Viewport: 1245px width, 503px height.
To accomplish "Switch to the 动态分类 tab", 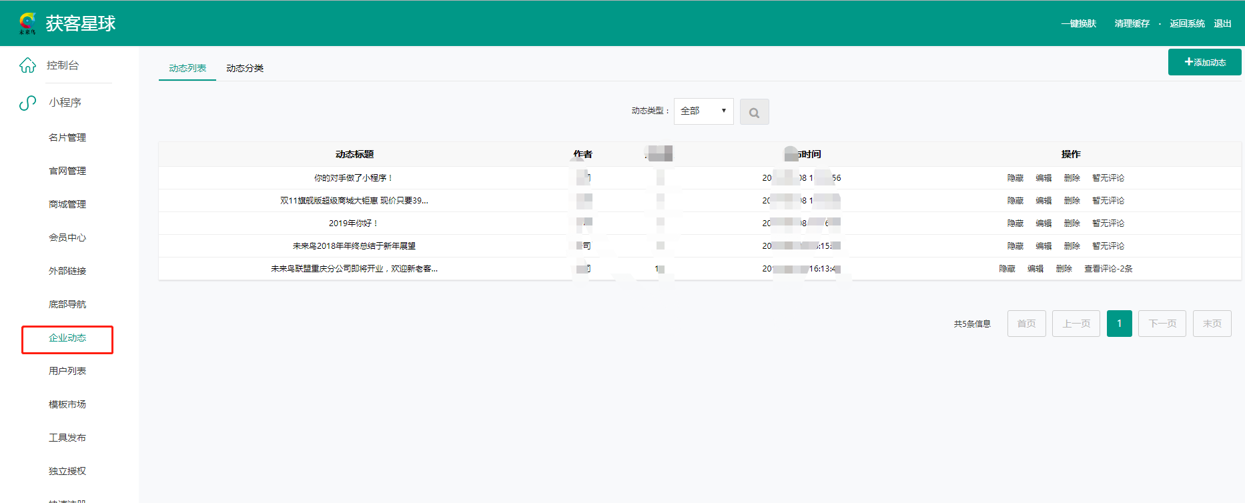I will [x=245, y=68].
